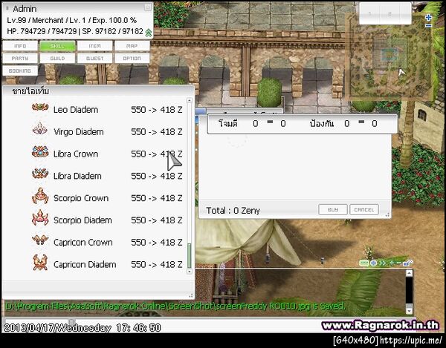Click the Virgo Diadem item icon

coord(40,128)
